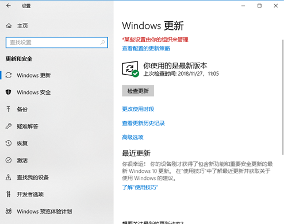Click the back arrow icon
The width and height of the screenshot is (284, 224).
9,6
